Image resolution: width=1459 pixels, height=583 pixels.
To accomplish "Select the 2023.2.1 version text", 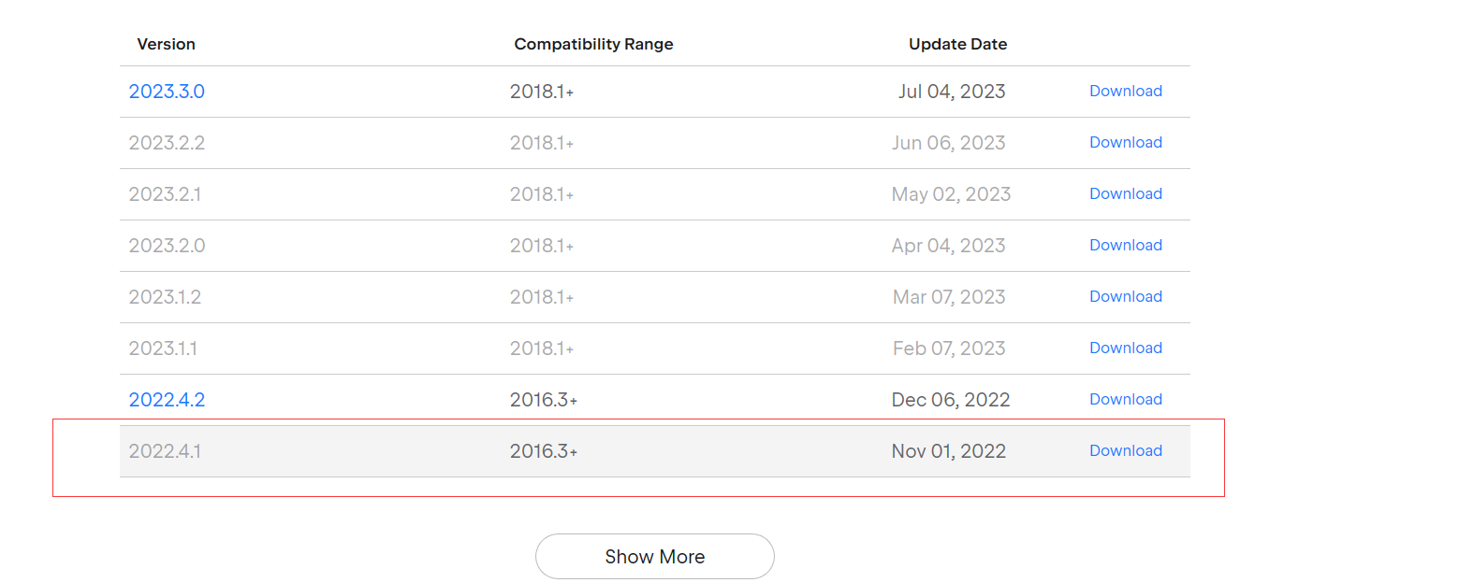I will [165, 194].
